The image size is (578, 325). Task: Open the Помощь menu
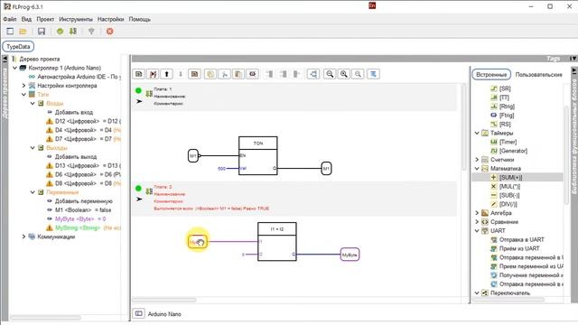[x=139, y=19]
